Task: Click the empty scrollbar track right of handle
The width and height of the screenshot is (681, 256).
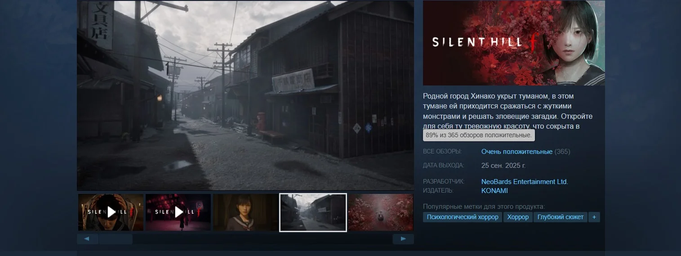Action: tap(261, 239)
